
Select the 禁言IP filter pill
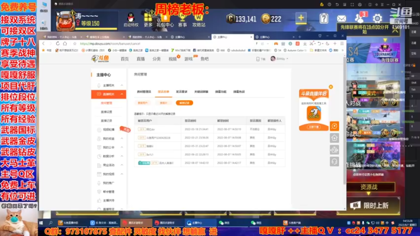click(163, 103)
